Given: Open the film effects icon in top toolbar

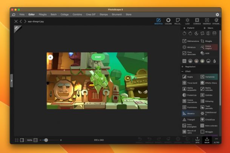Looking at the screenshot, I should tap(178, 21).
